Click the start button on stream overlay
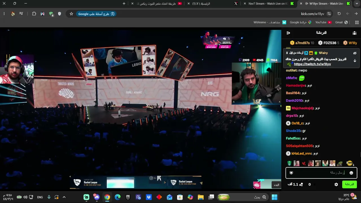The image size is (361, 203). 276,185
